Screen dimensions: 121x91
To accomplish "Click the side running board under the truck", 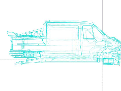I will click(x=70, y=60).
